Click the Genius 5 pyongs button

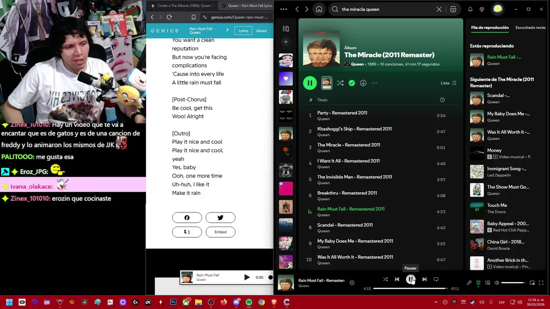tap(187, 232)
